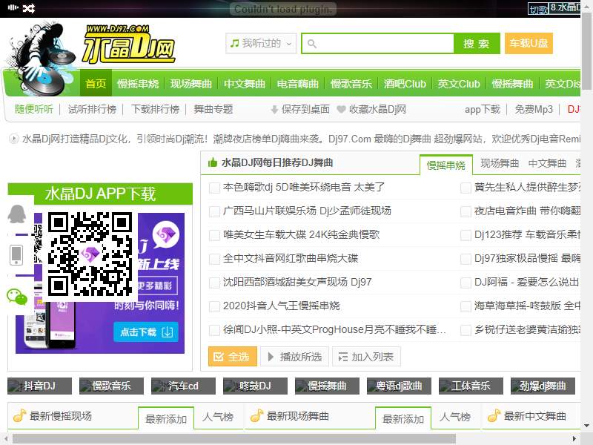This screenshot has width=593, height=445.
Task: Click the QR code for app download
Action: [x=90, y=254]
